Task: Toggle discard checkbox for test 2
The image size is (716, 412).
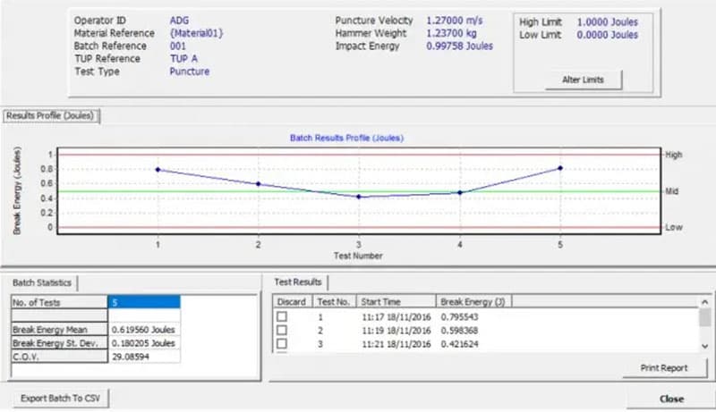Action: tap(282, 330)
